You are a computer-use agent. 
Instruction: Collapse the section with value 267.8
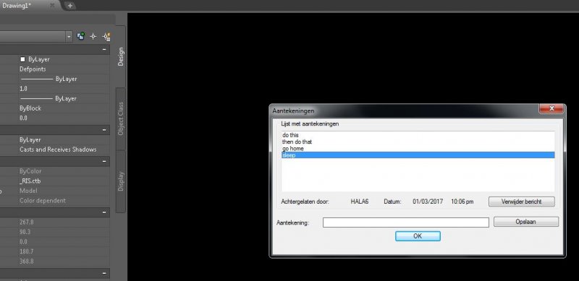(x=104, y=212)
